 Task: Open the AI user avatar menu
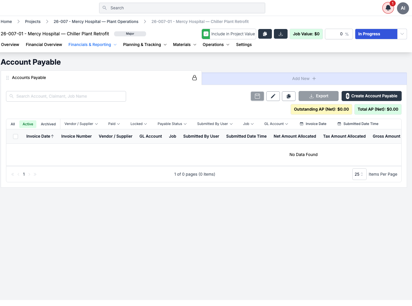[x=403, y=8]
